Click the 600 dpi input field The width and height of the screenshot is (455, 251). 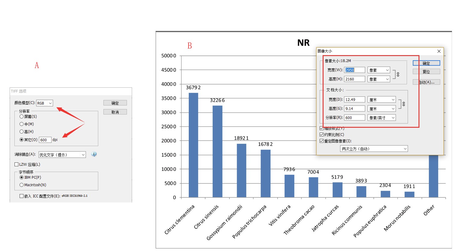(x=45, y=140)
